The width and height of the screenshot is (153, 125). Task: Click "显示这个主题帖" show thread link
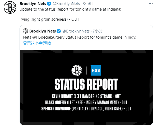[37, 43]
